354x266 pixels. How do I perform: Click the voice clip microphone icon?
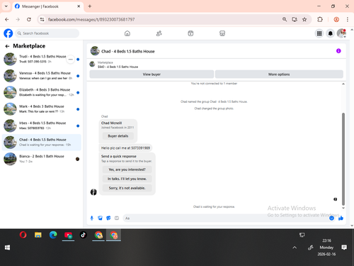[x=92, y=218]
